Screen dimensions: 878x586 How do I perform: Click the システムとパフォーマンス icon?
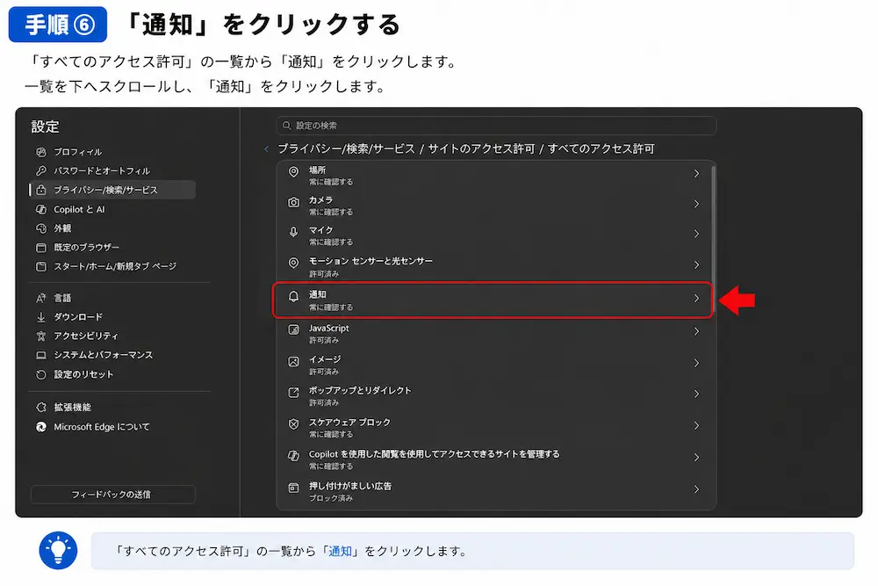pos(41,355)
